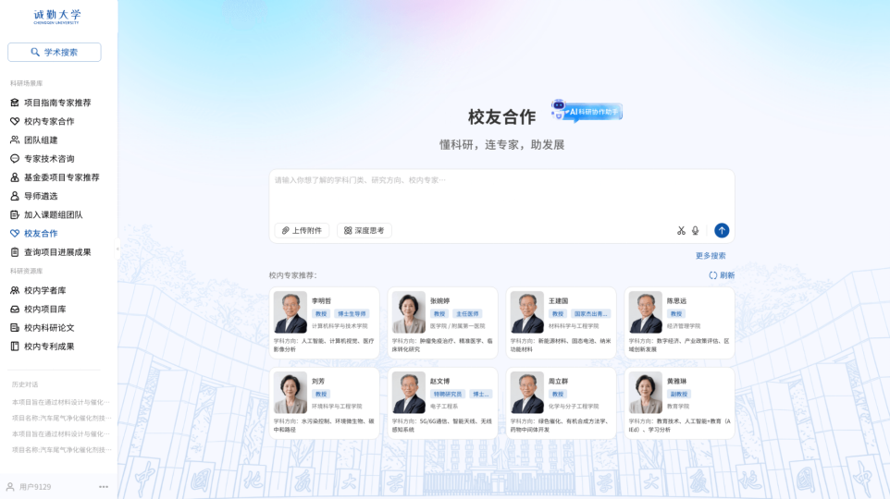890x499 pixels.
Task: Click the 诚勤大学 logo
Action: click(x=56, y=17)
